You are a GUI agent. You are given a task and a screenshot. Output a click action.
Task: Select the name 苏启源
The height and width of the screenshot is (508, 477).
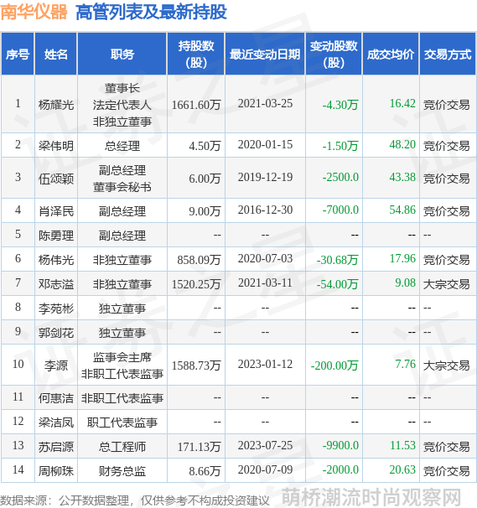coord(56,447)
